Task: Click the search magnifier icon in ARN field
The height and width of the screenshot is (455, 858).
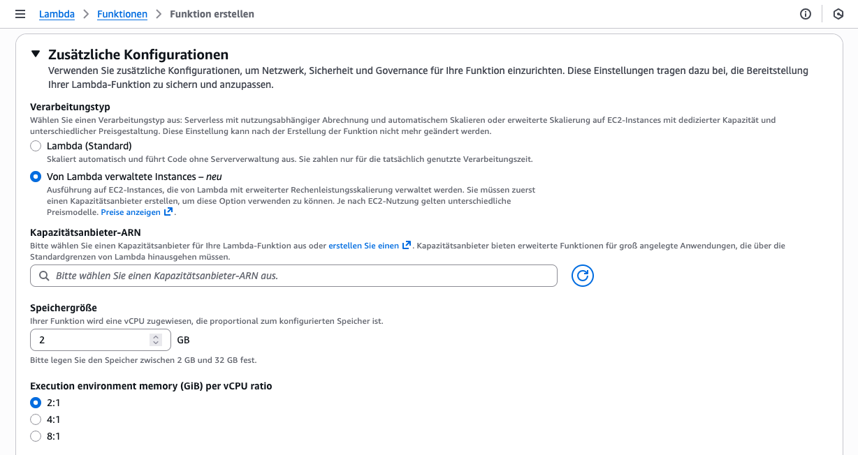Action: 44,276
